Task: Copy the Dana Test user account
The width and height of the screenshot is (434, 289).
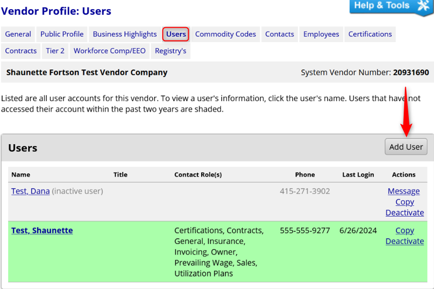Action: click(x=405, y=202)
